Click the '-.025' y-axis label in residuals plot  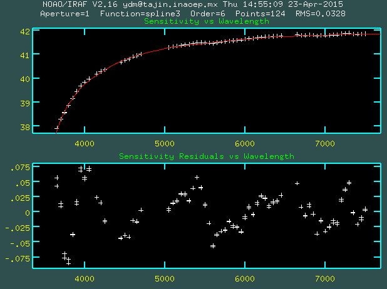[18, 228]
